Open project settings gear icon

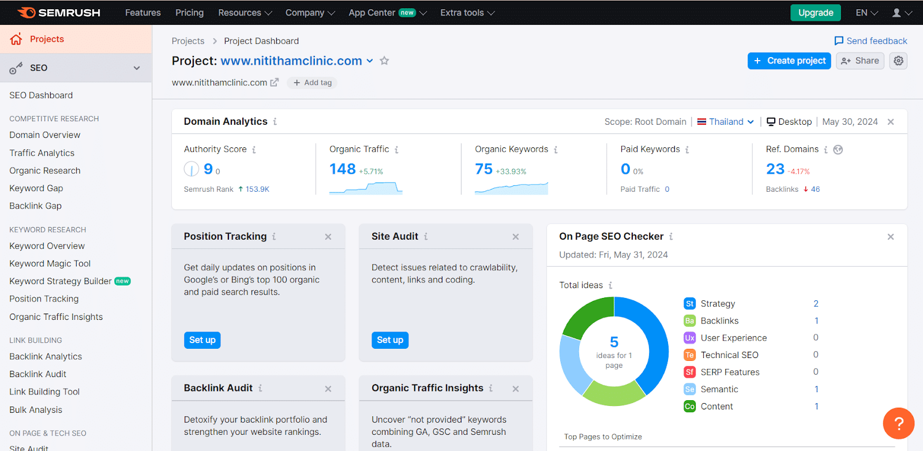(x=898, y=61)
